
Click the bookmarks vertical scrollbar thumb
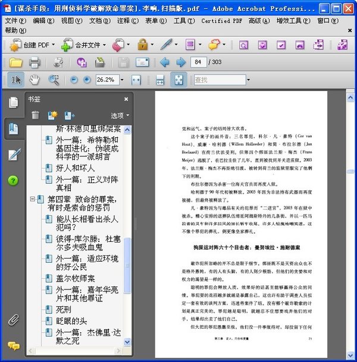127,266
